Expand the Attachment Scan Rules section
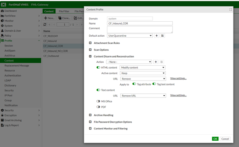Image resolution: width=239 pixels, height=147 pixels. click(x=90, y=43)
